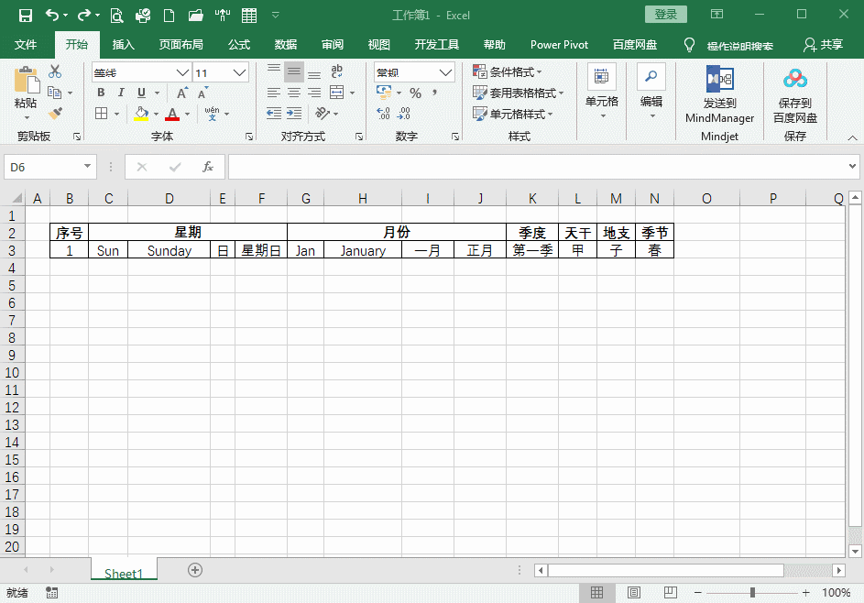Image resolution: width=864 pixels, height=603 pixels.
Task: Toggle Bold formatting
Action: coord(101,93)
